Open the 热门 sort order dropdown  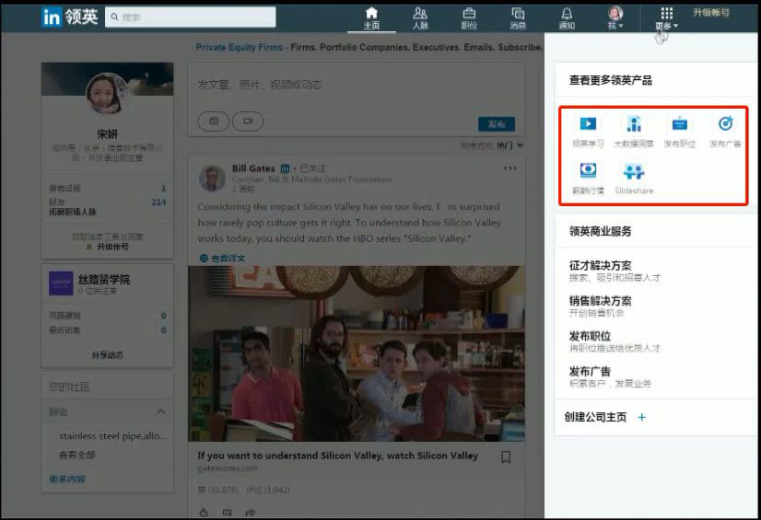[509, 145]
